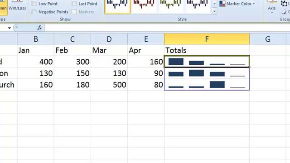Select column D header
Viewport: 290px width, 163px height.
pyautogui.click(x=109, y=39)
